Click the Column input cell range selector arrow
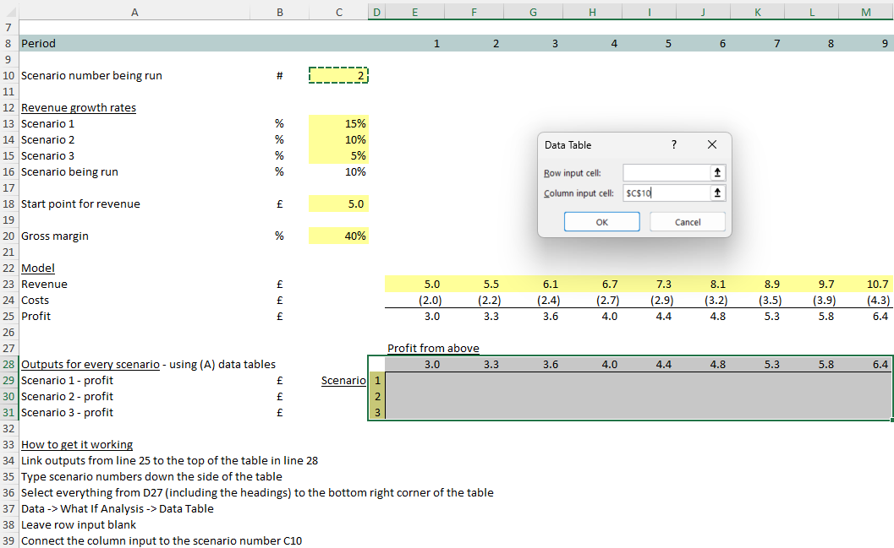Image resolution: width=894 pixels, height=548 pixels. tap(718, 193)
